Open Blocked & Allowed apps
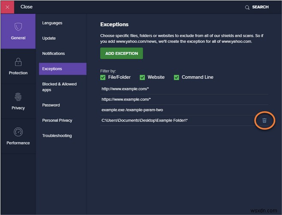 59,87
